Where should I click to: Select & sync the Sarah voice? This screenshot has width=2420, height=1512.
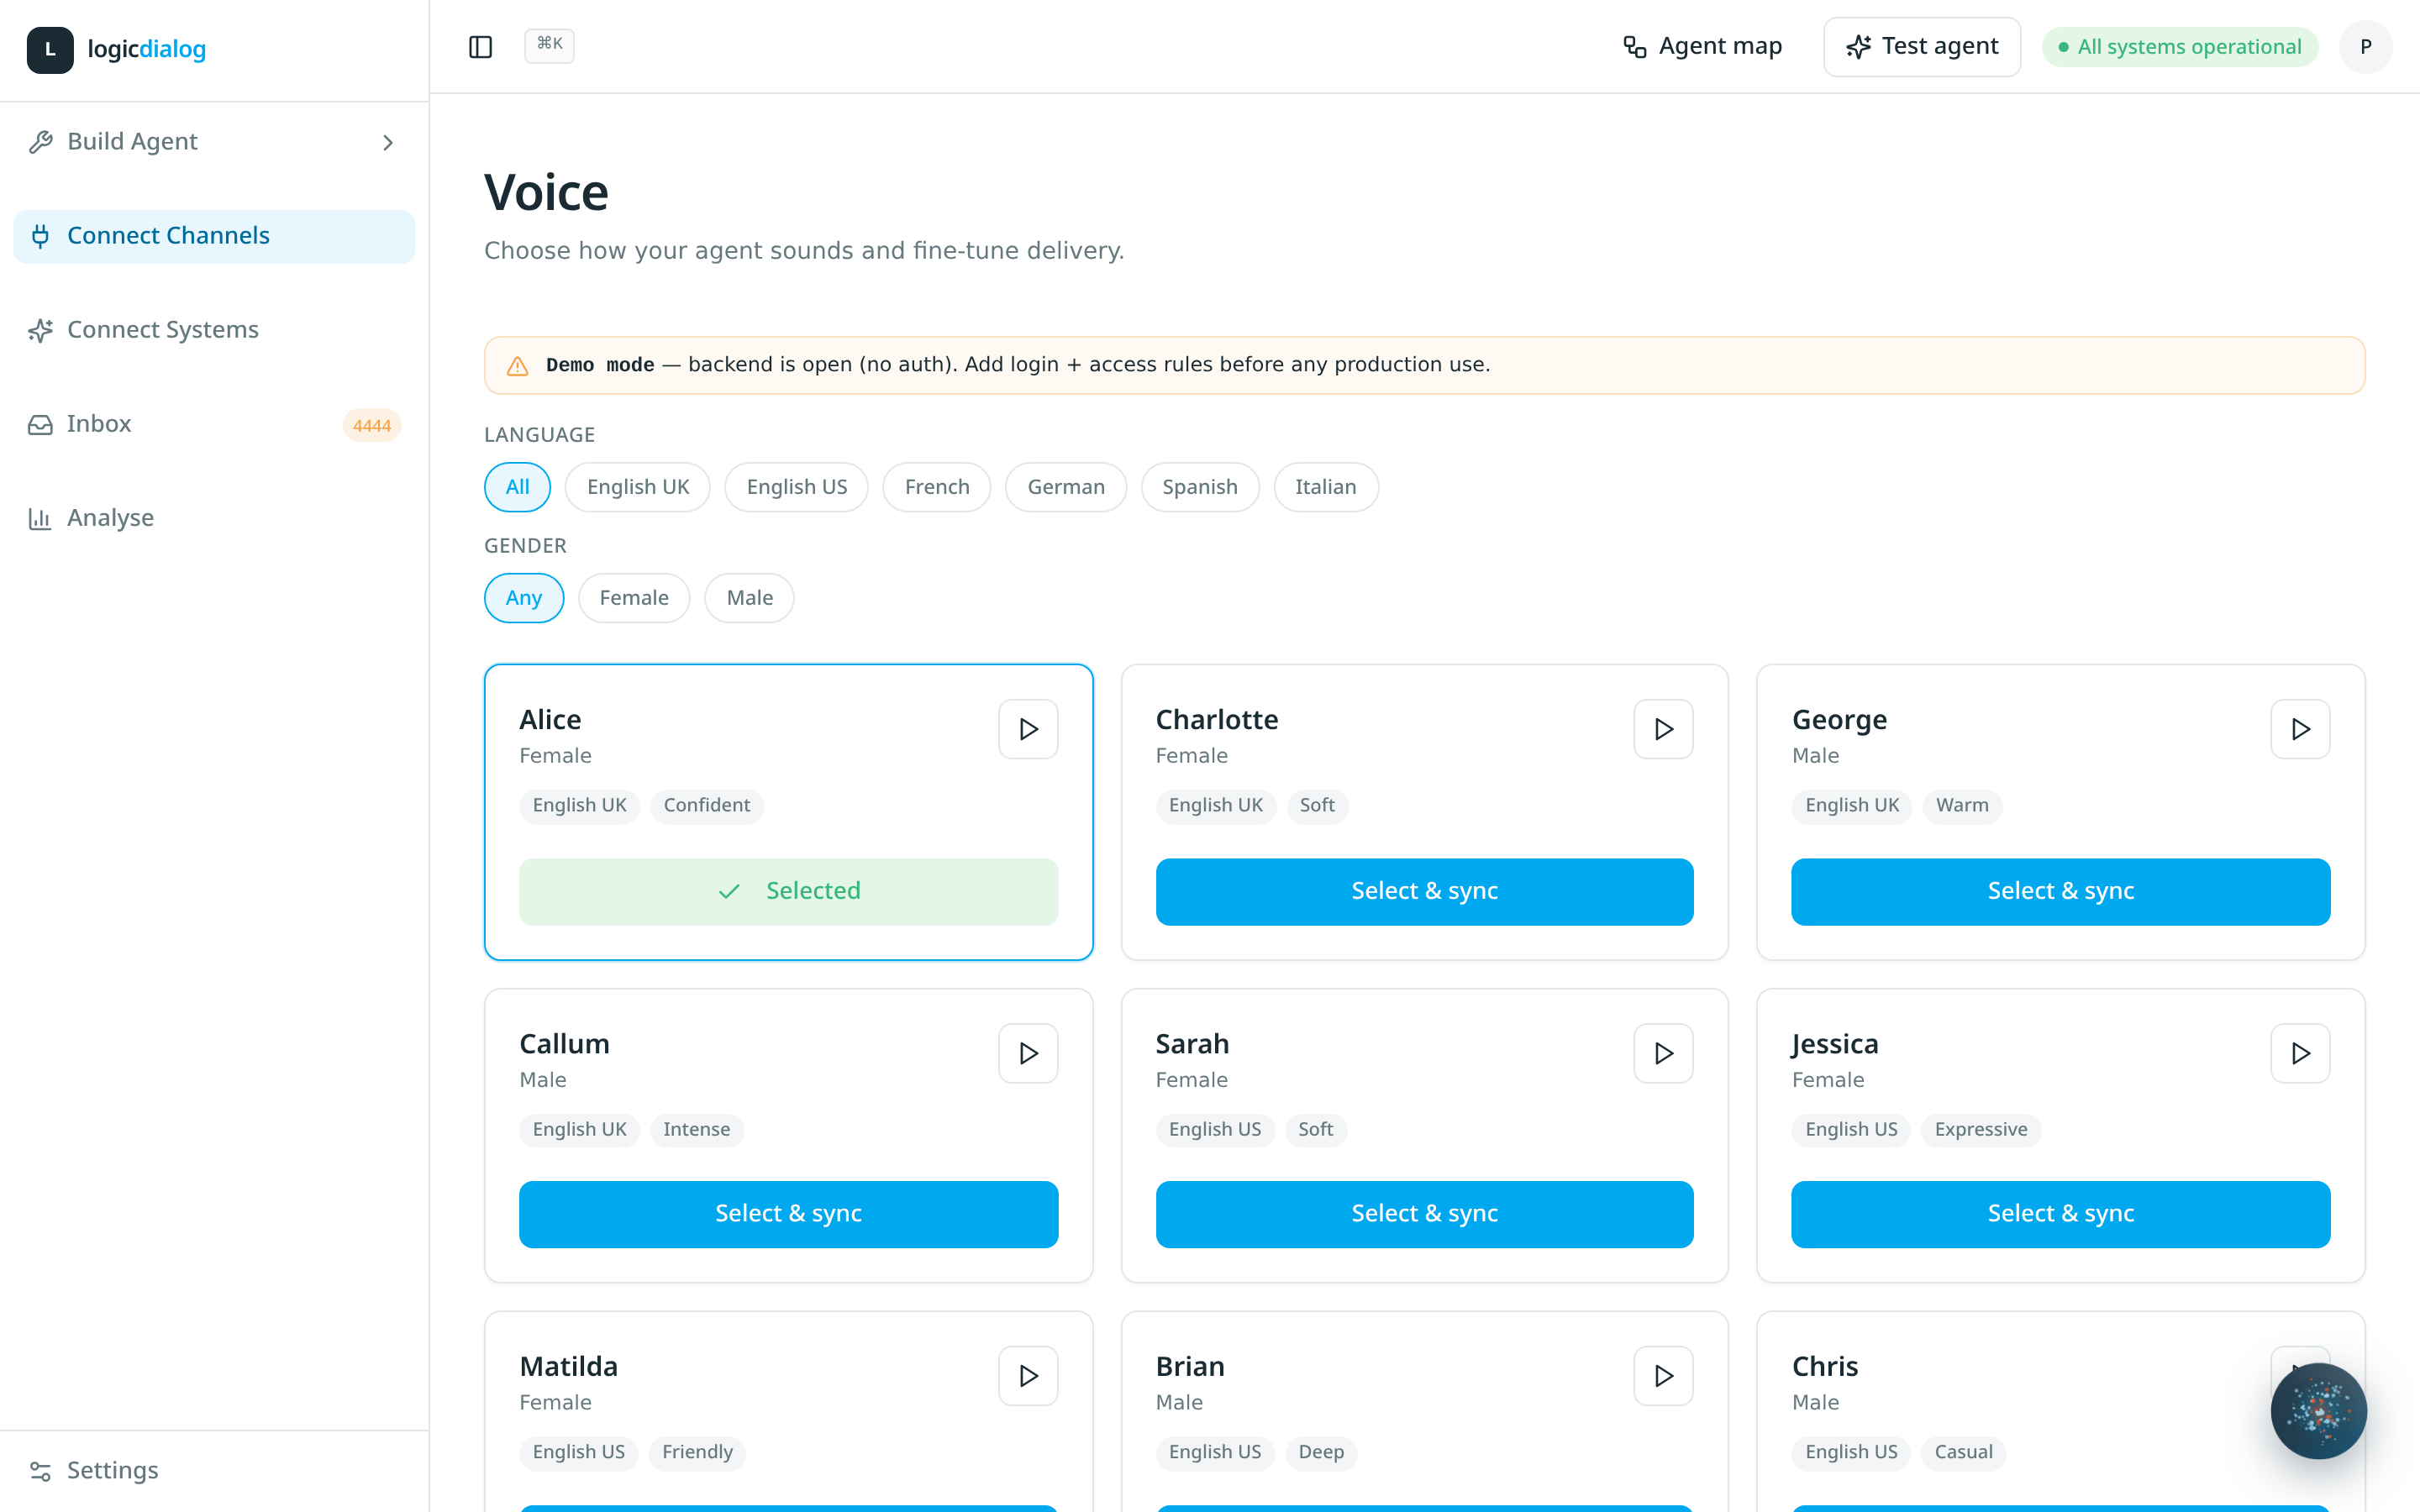pos(1425,1214)
